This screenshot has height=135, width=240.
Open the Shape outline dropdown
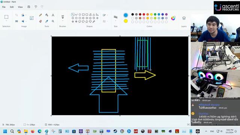click(x=105, y=15)
